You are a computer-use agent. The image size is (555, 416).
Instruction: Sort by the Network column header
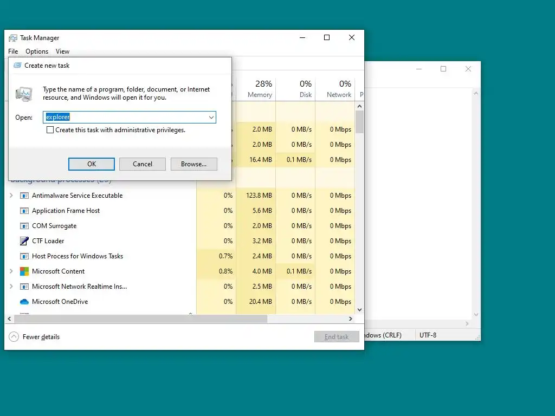(x=335, y=89)
